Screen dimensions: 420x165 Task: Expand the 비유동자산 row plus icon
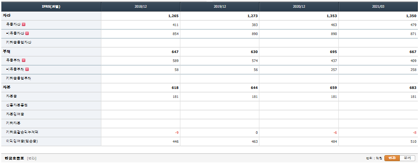tap(27, 34)
